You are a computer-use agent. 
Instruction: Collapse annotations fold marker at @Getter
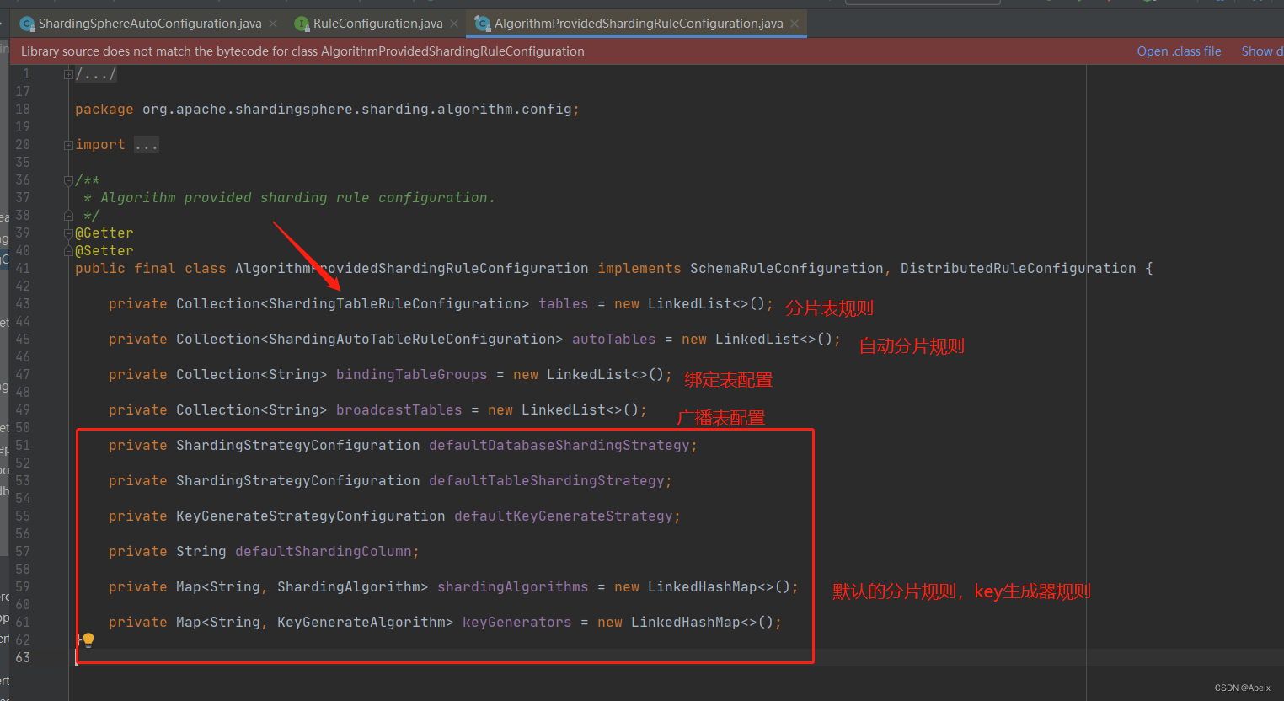(x=68, y=233)
